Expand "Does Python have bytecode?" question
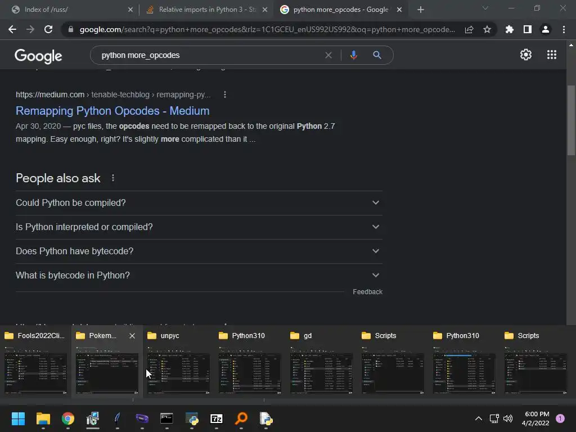Image resolution: width=576 pixels, height=432 pixels. (x=199, y=251)
